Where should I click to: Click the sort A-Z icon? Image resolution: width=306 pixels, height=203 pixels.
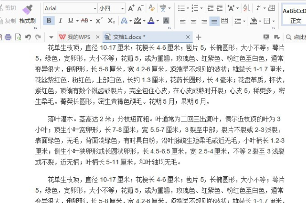[247, 8]
